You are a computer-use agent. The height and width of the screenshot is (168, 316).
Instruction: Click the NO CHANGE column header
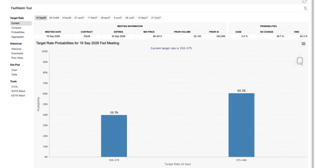[x=267, y=32]
